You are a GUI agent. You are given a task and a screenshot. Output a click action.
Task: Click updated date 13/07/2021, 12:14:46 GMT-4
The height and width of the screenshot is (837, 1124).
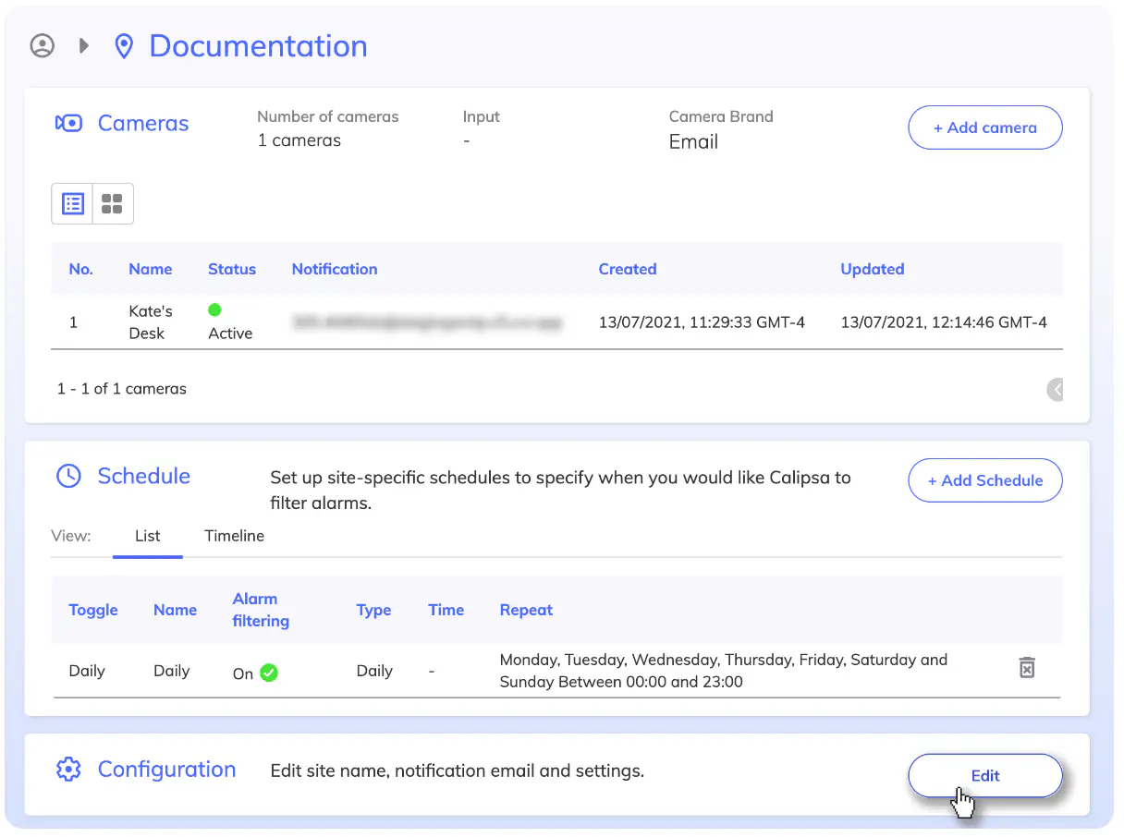(944, 322)
